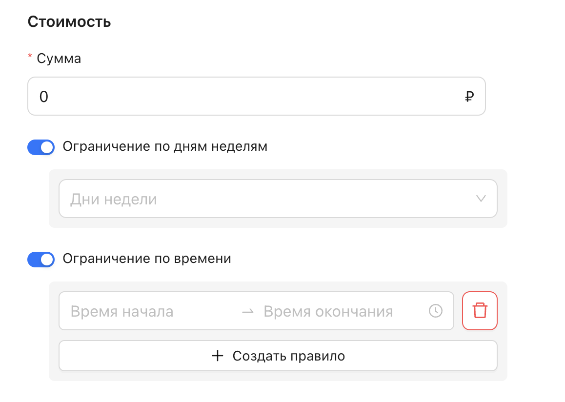This screenshot has height=402, width=565.
Task: Click the plus icon before Создать правило
Action: 218,356
